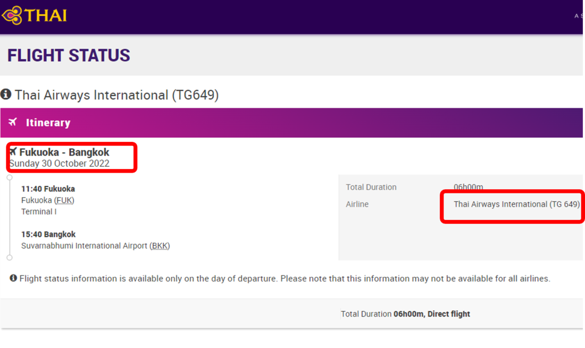The width and height of the screenshot is (585, 348).
Task: Click the Direct flight summary in the footer
Action: click(x=448, y=314)
